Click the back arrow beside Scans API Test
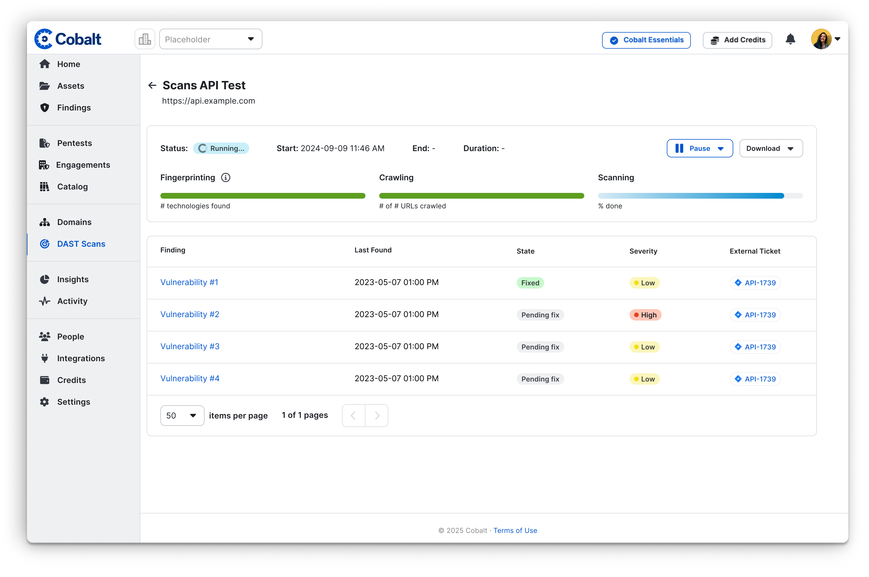This screenshot has width=869, height=577. coord(152,85)
